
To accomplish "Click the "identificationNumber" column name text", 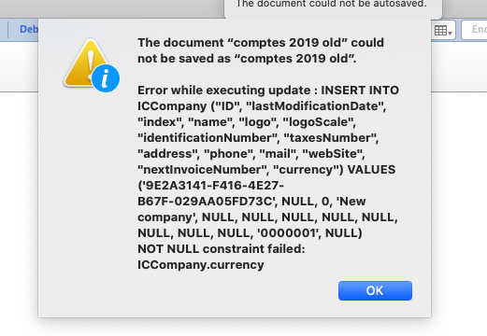I will point(207,138).
